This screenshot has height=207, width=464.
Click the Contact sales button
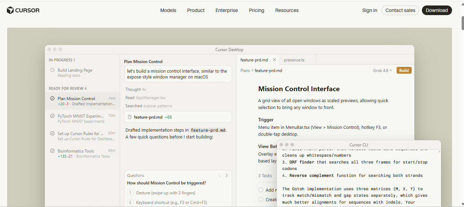(400, 10)
